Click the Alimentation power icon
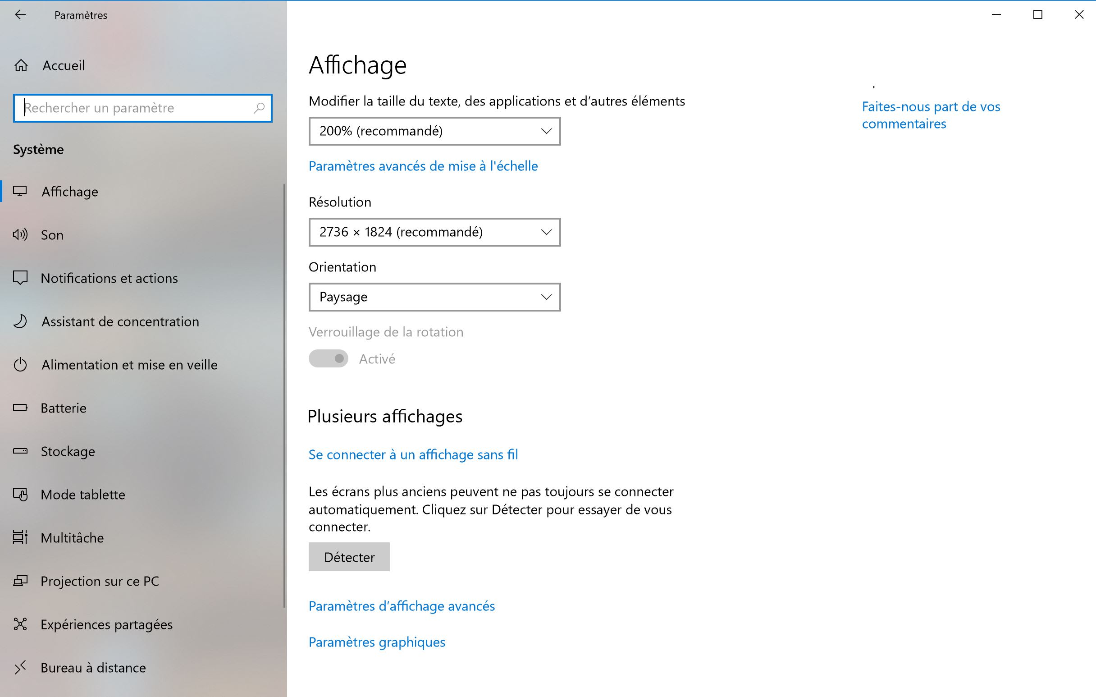This screenshot has height=697, width=1096. point(20,365)
